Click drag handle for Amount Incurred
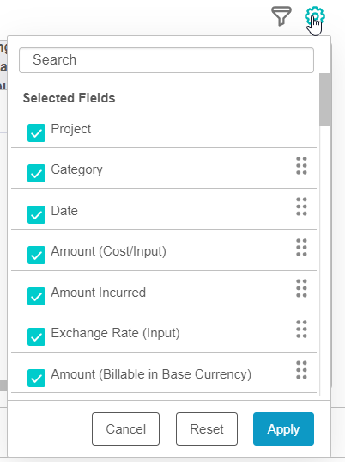The width and height of the screenshot is (345, 462). point(301,288)
